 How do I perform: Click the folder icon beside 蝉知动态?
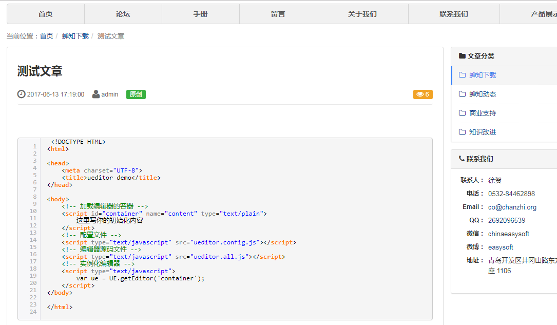click(x=462, y=94)
